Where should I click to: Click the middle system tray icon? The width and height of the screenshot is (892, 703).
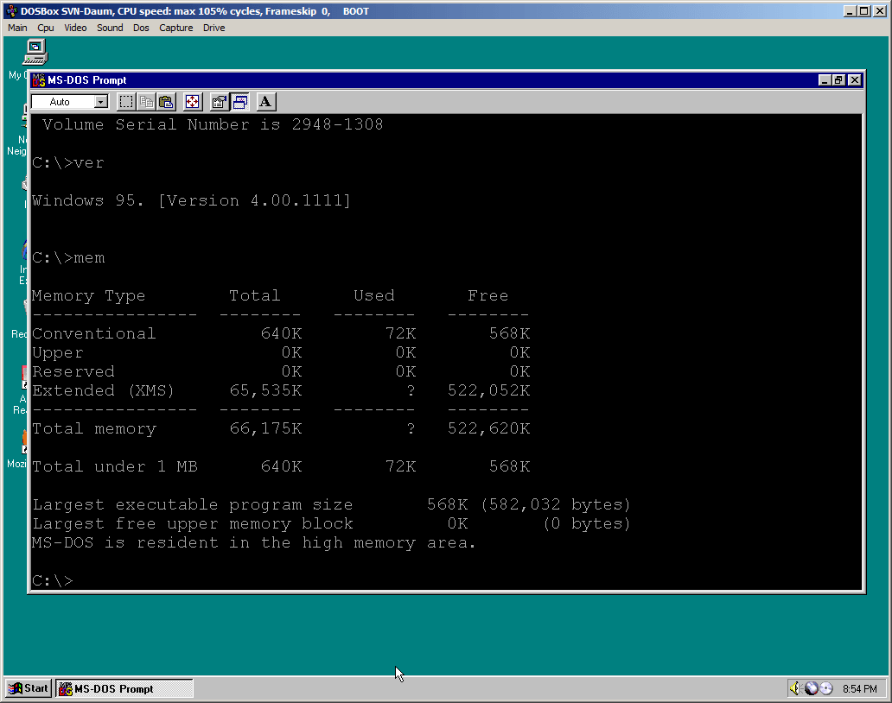[x=811, y=689]
